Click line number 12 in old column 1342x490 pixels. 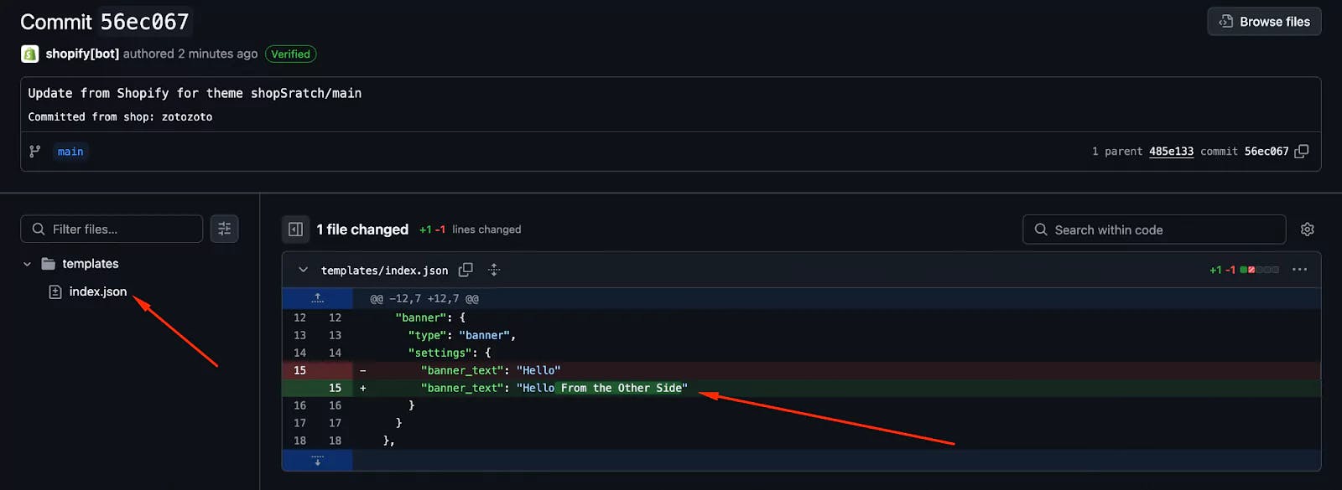299,317
